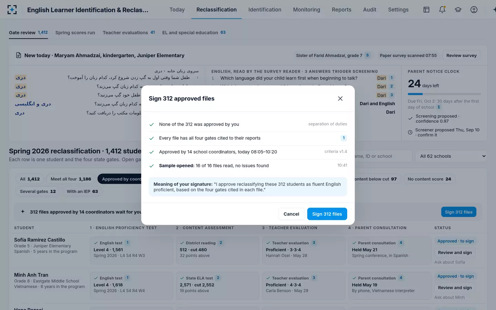Open the notifications bell

[442, 10]
